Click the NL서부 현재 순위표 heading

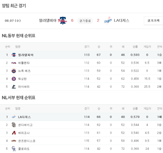click(18, 98)
